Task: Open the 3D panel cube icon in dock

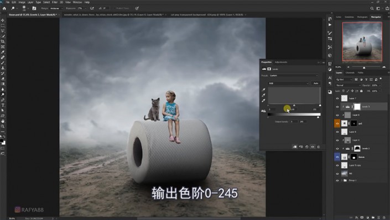Action: pos(330,55)
